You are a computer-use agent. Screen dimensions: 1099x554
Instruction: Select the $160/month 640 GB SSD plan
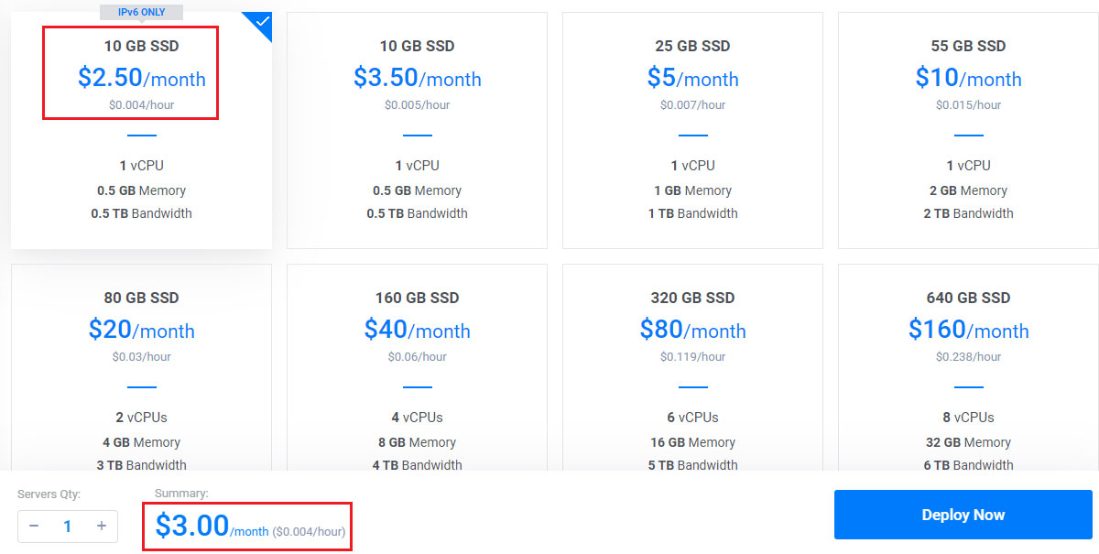coord(968,368)
